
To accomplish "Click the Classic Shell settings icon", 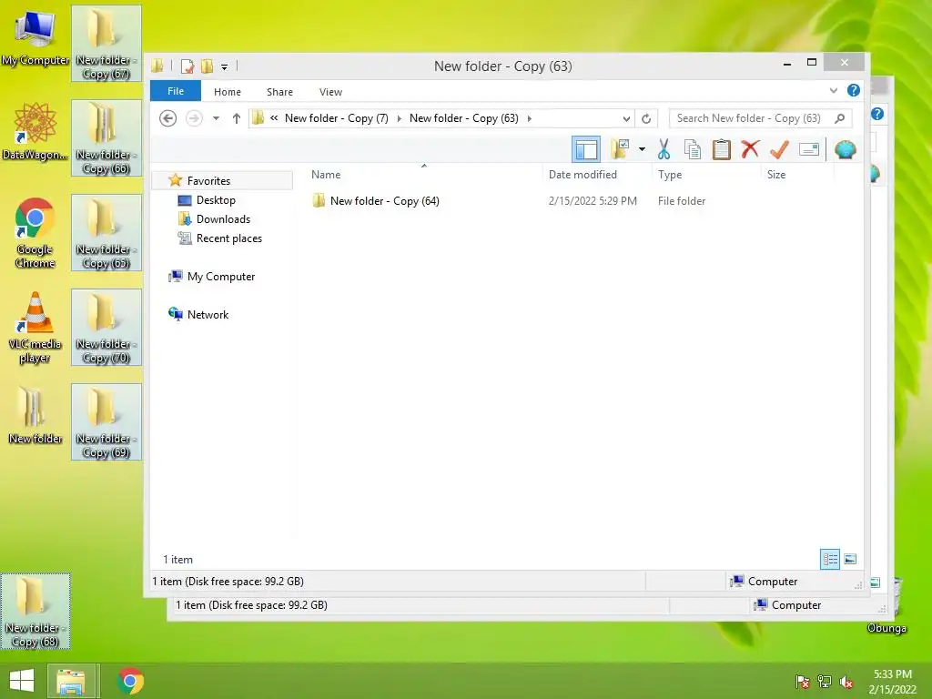I will coord(845,149).
